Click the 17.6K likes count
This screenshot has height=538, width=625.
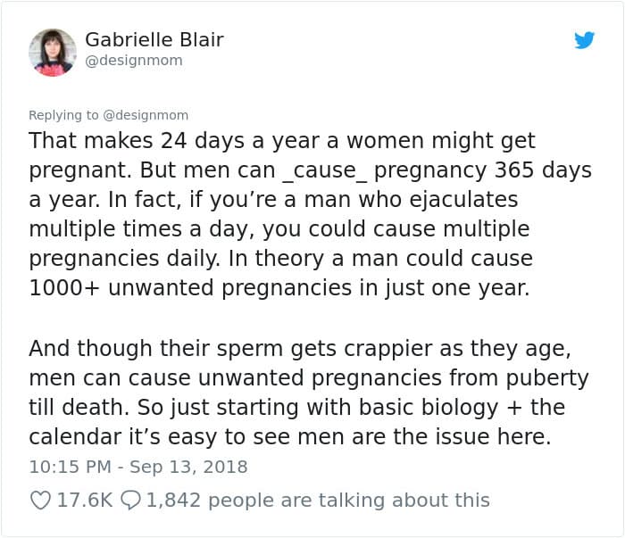tap(85, 501)
